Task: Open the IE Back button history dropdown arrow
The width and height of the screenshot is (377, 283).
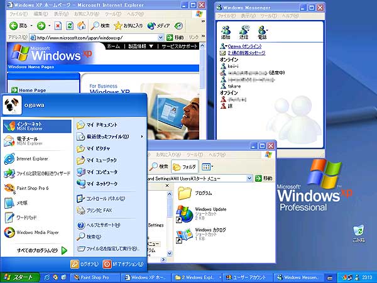Action: point(31,26)
